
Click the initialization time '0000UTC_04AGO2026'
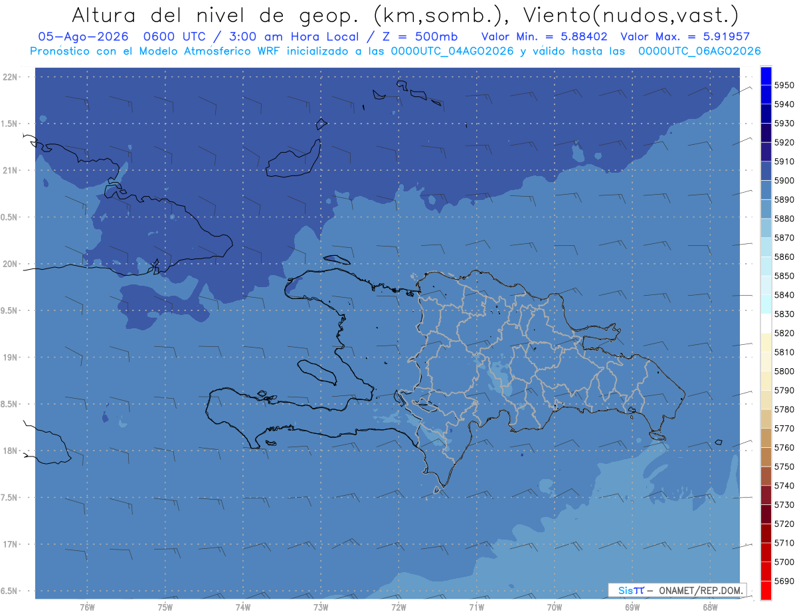452,51
